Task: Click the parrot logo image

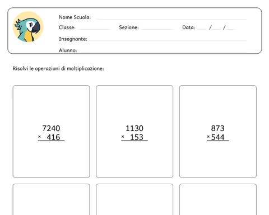Action: [x=28, y=27]
